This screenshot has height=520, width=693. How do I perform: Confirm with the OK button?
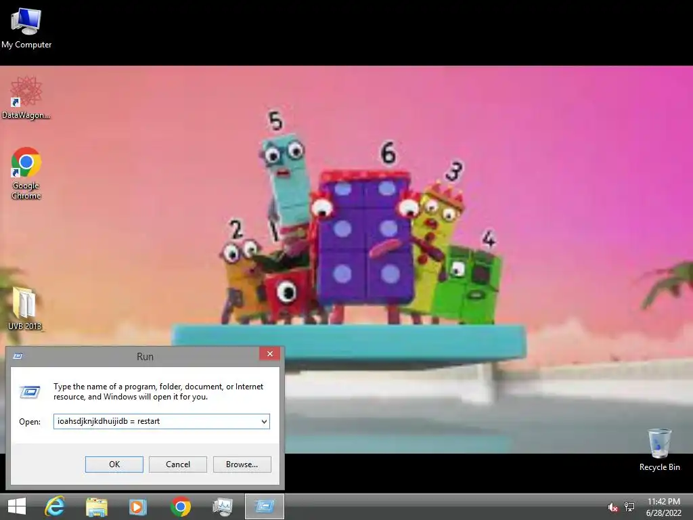[x=114, y=464]
